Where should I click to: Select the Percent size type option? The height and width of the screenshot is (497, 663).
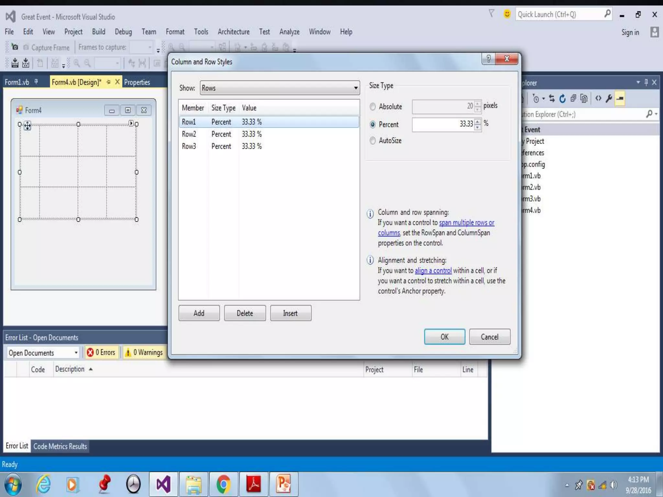pos(373,125)
